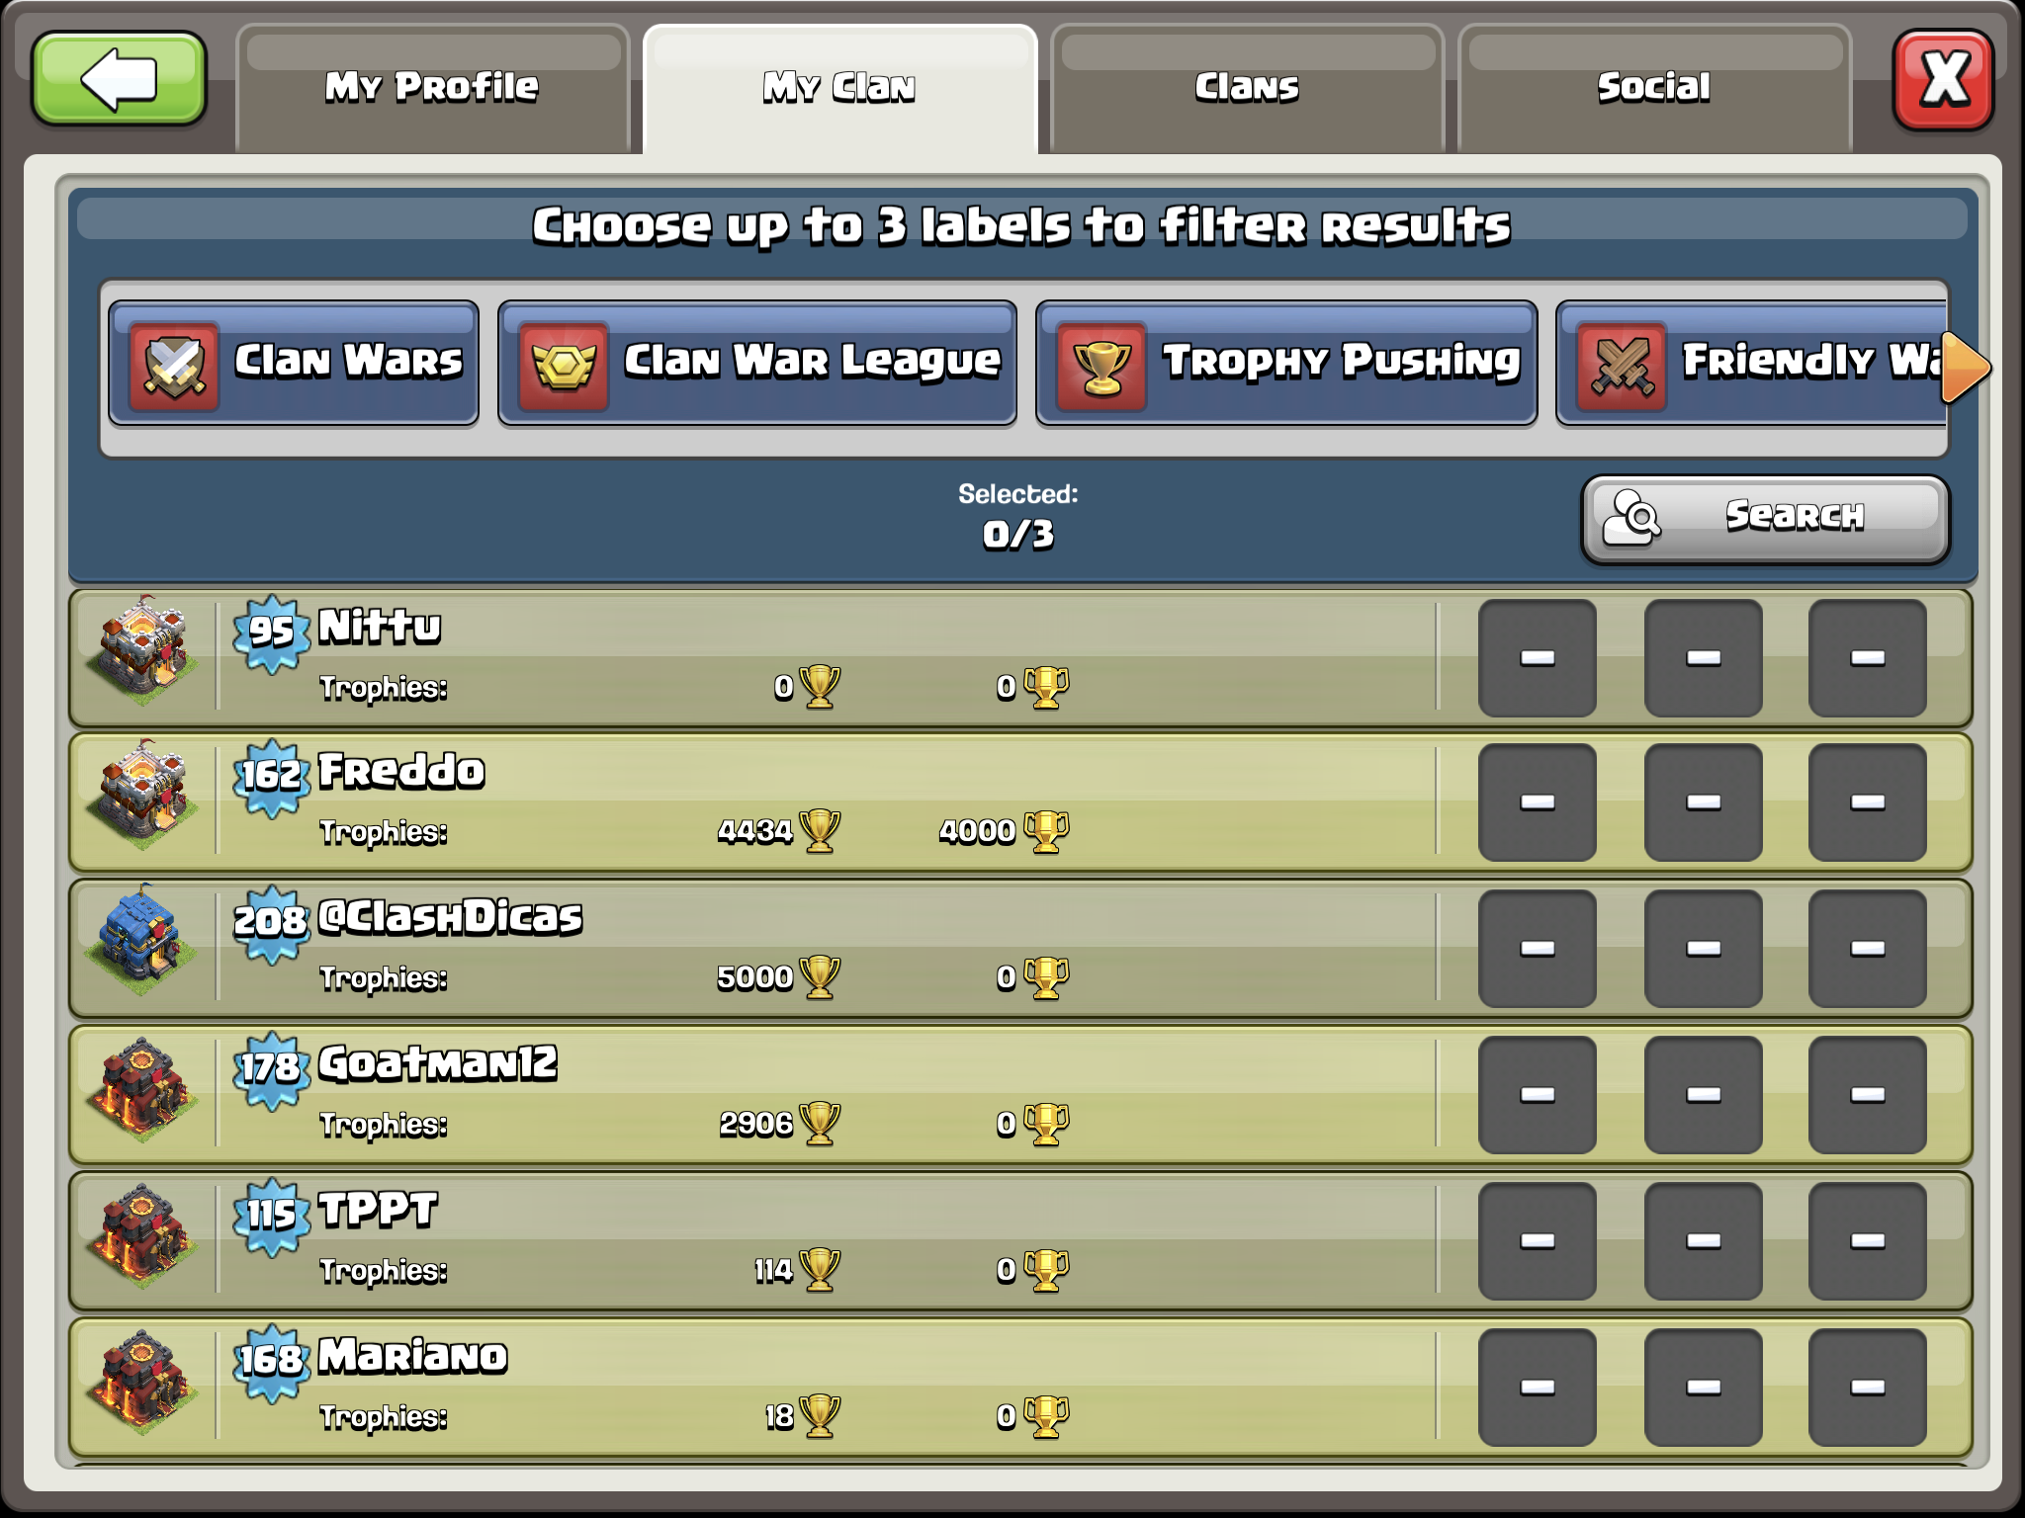Open Nittu's first empty label slot

tap(1538, 658)
